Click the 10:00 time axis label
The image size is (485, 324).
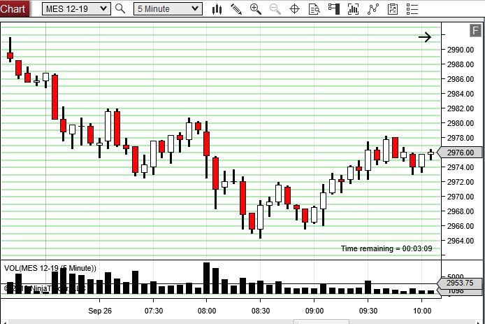coord(422,311)
